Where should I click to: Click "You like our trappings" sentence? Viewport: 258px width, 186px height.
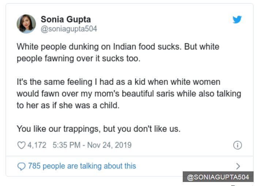click(99, 129)
